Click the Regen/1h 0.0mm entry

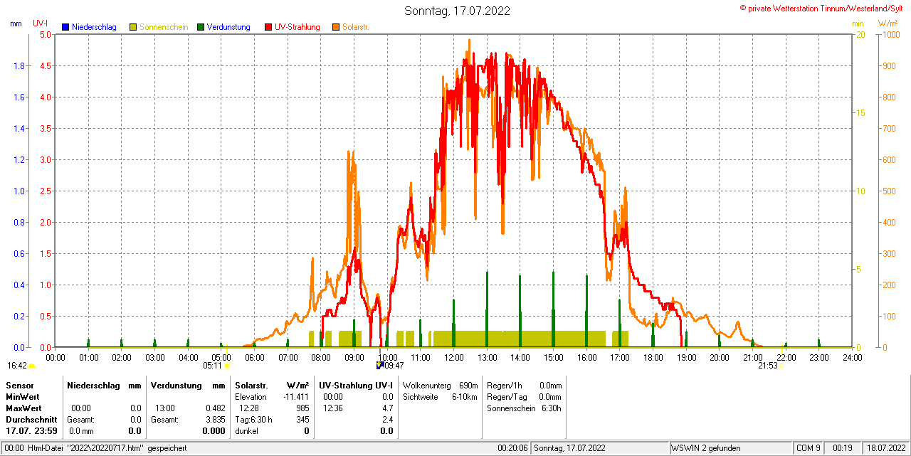click(x=525, y=385)
